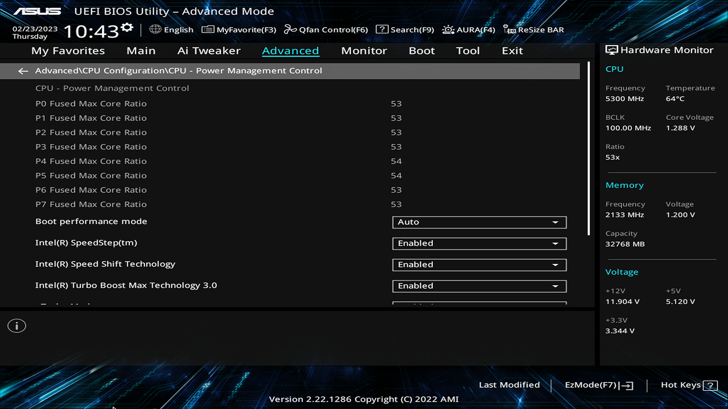This screenshot has width=728, height=409.
Task: Click the Hardware Monitor display icon
Action: click(x=612, y=50)
